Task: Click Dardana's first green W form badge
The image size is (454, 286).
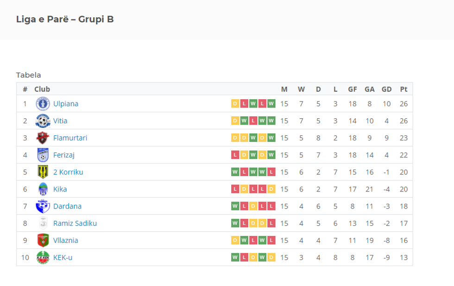Action: click(235, 206)
